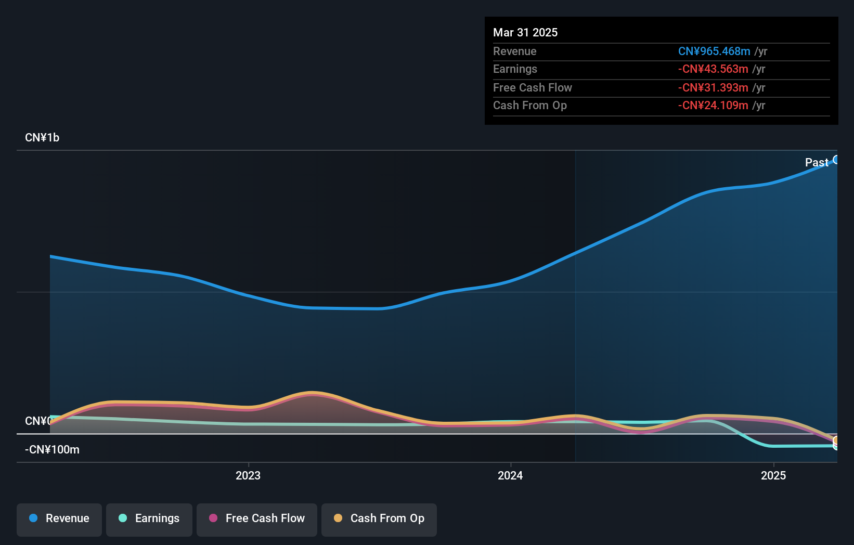Click the 2024 x-axis label
This screenshot has height=545, width=854.
(510, 475)
